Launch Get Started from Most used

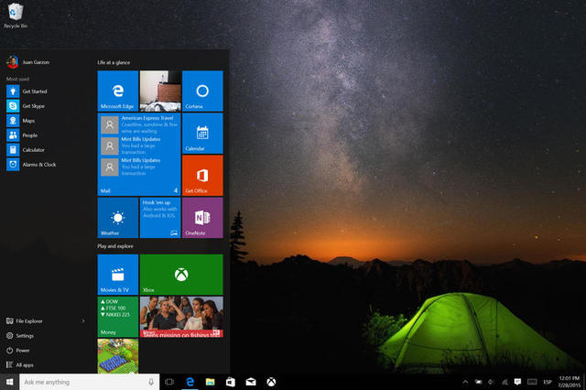click(27, 92)
